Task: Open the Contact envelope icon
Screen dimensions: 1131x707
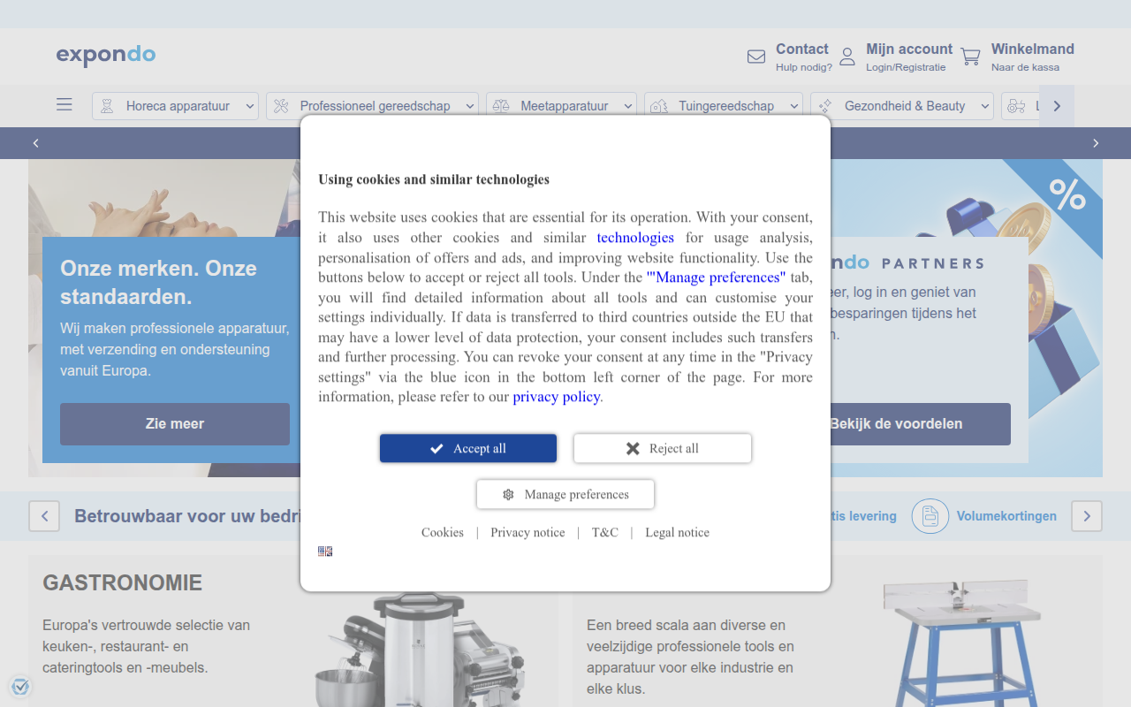Action: (756, 57)
